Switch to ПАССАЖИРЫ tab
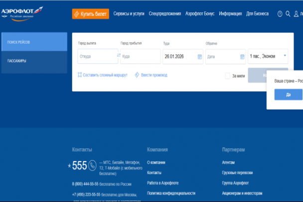303x202 pixels. tap(34, 61)
